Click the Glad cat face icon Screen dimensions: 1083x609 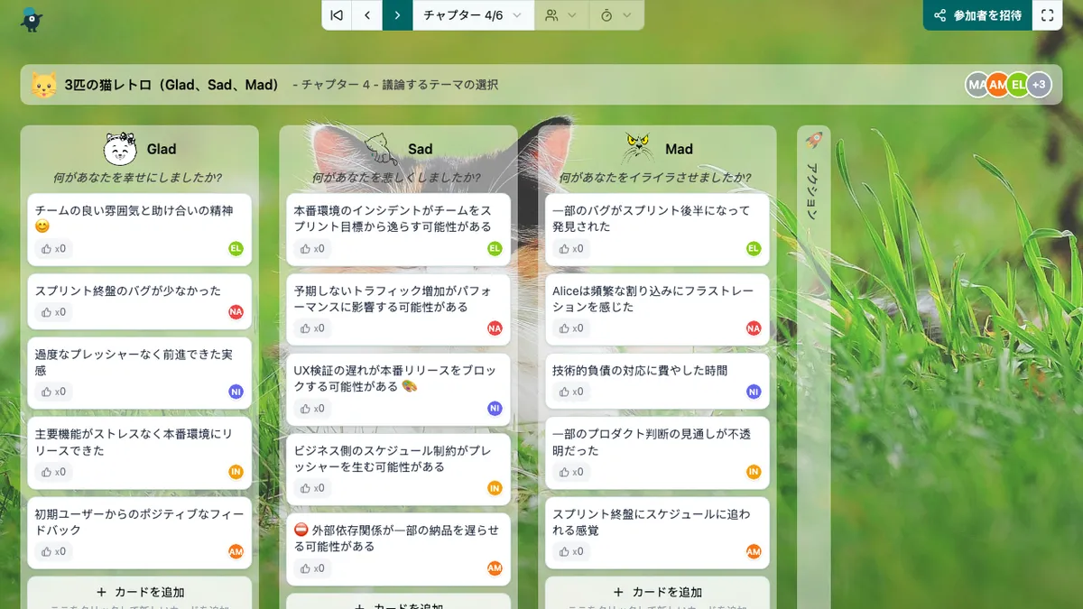point(120,149)
